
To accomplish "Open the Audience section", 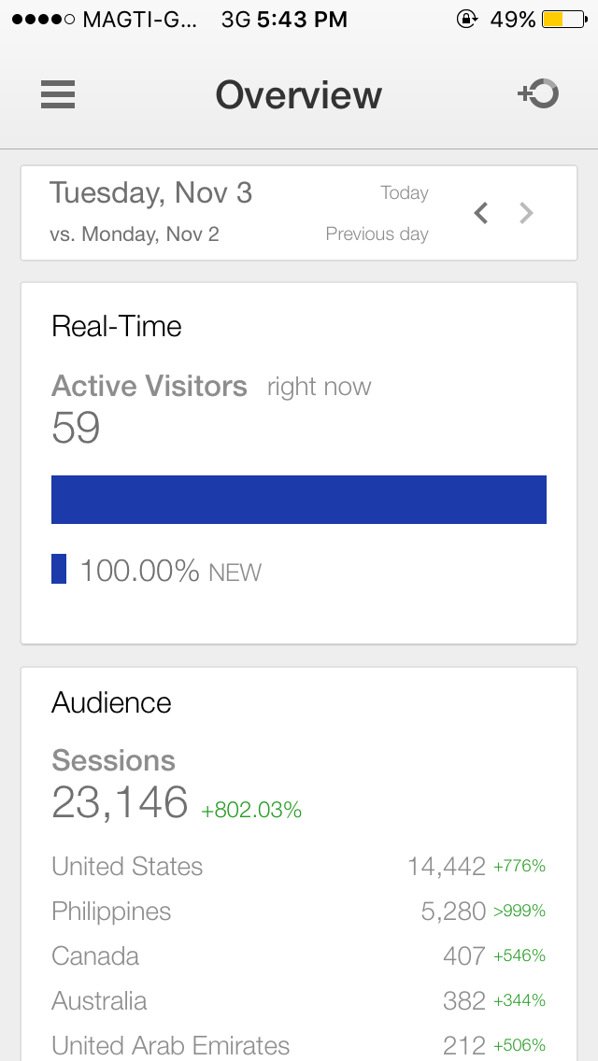I will pos(112,702).
